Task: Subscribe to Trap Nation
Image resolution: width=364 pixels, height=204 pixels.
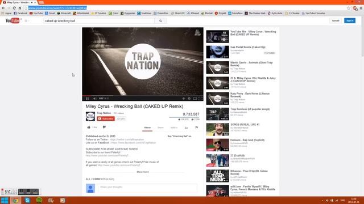Action: tap(106, 118)
